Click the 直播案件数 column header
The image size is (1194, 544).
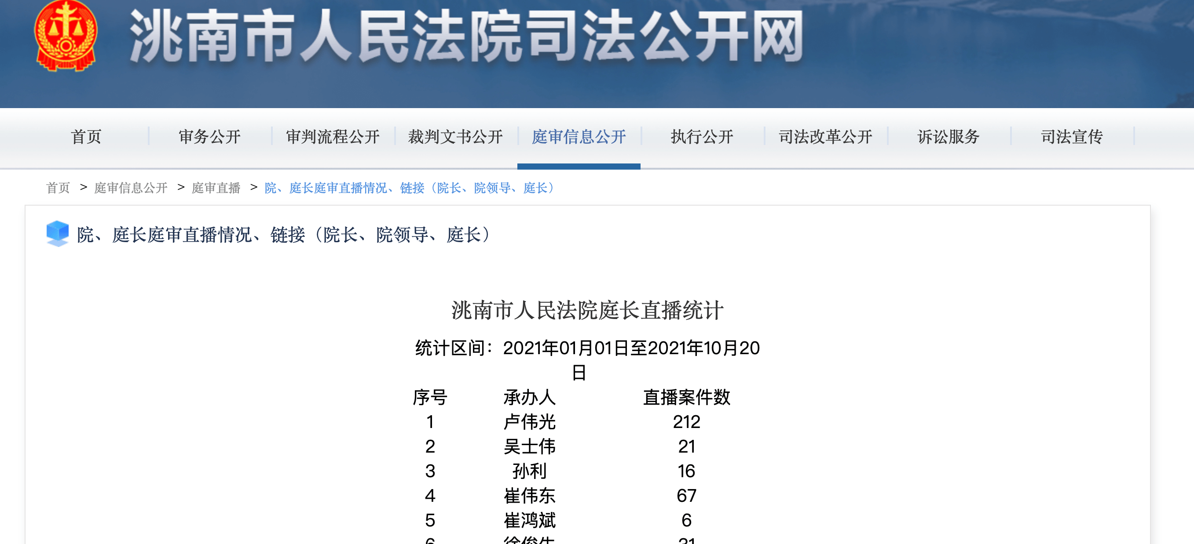pos(686,397)
